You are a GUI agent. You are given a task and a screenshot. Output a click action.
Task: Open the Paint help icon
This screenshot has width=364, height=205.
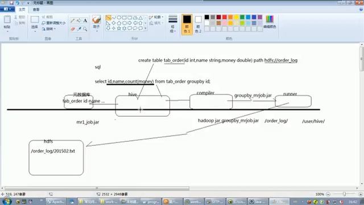[x=361, y=10]
